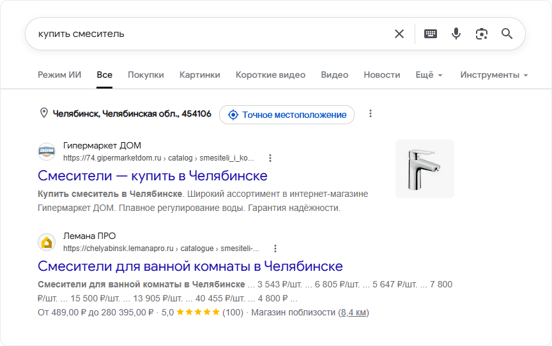Expand the Инструменты dropdown
552x346 pixels.
point(494,75)
